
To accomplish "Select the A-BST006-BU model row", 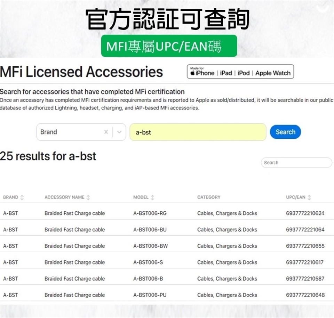I will [x=150, y=230].
